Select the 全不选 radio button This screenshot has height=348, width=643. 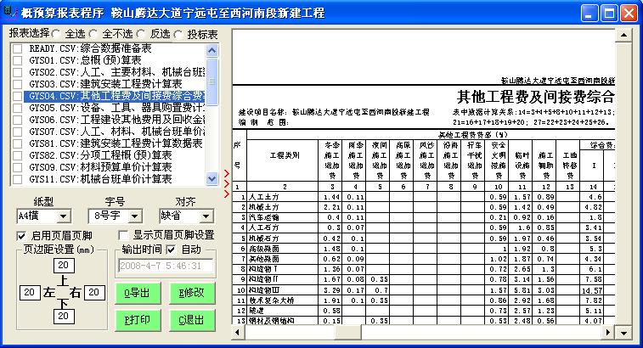pyautogui.click(x=93, y=34)
